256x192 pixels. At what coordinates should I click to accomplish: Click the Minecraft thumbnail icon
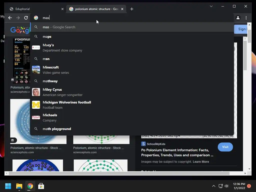36,70
